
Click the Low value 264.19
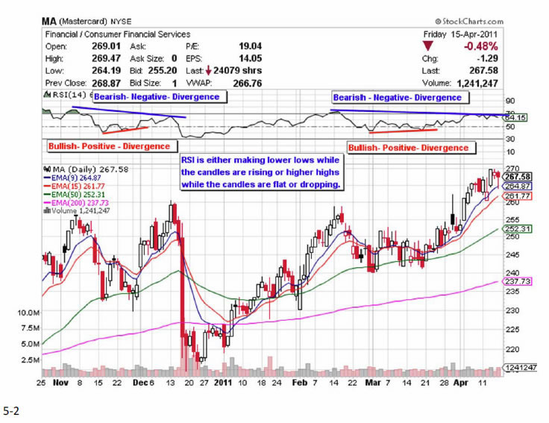click(106, 70)
